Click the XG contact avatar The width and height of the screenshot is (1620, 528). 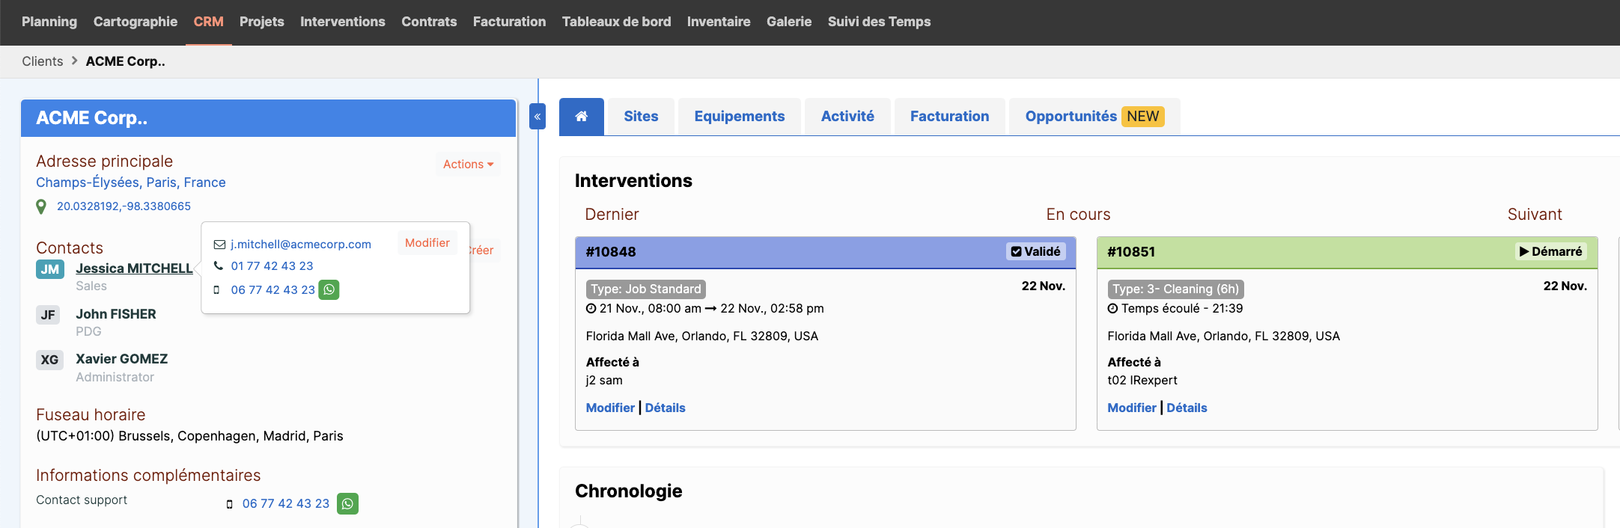click(x=49, y=360)
